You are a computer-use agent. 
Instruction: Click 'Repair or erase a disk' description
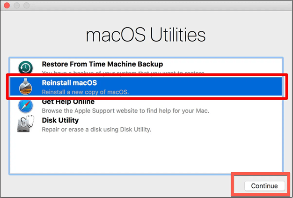tap(103, 129)
